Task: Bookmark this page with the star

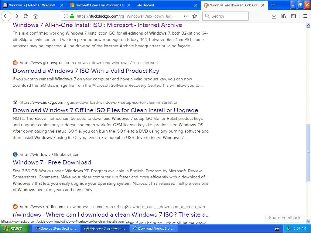Action: (195, 16)
